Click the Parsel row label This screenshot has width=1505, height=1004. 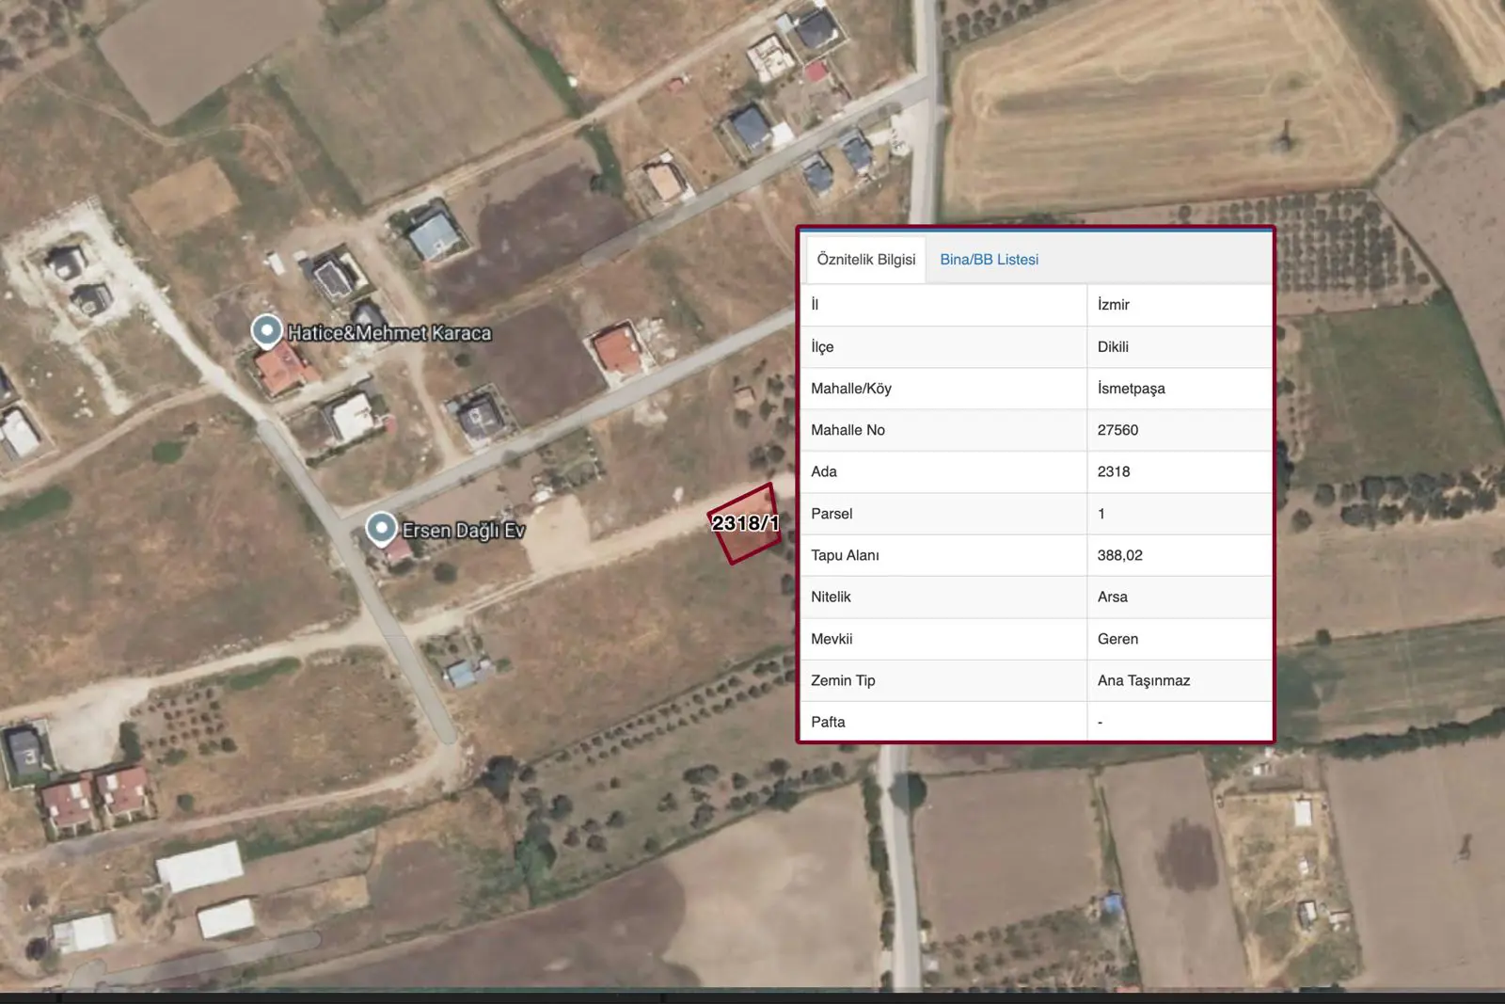(x=832, y=514)
